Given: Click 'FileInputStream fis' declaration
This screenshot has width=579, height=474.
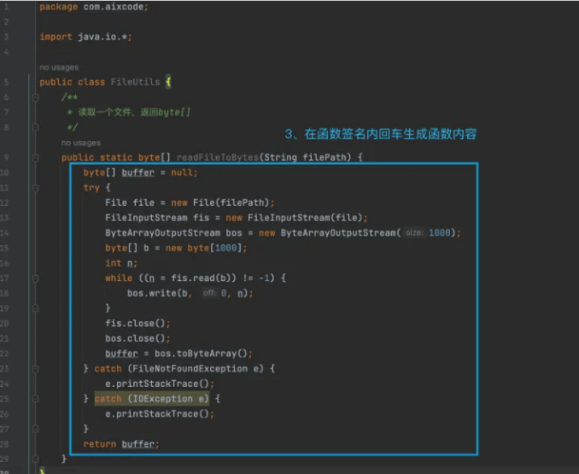Looking at the screenshot, I should (x=157, y=218).
